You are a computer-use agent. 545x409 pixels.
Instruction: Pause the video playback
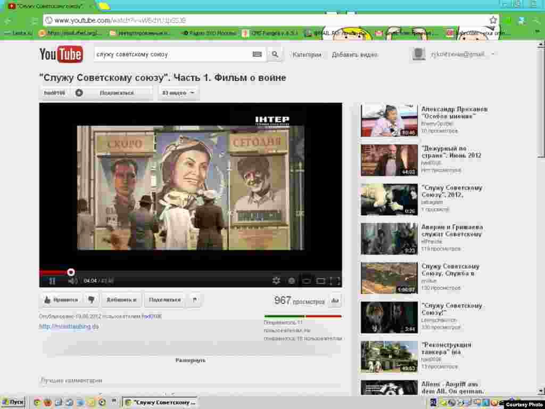[52, 281]
